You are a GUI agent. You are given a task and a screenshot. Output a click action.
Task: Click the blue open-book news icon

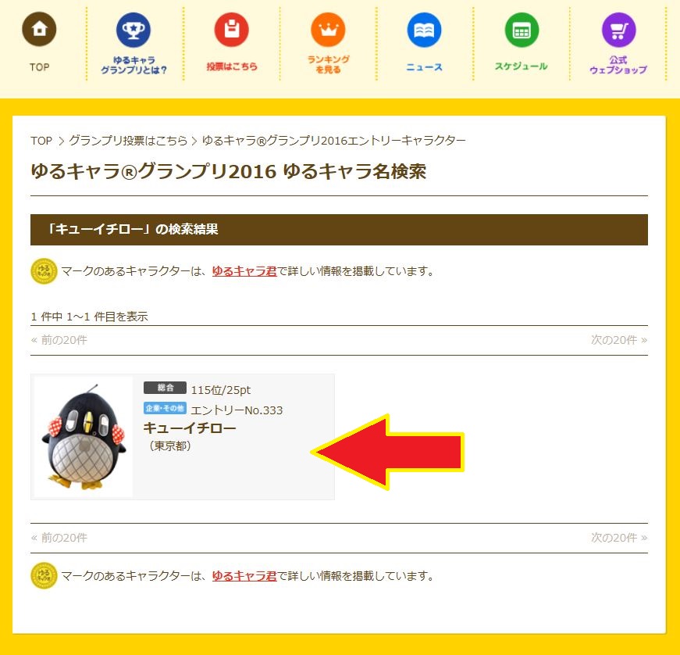[x=424, y=30]
